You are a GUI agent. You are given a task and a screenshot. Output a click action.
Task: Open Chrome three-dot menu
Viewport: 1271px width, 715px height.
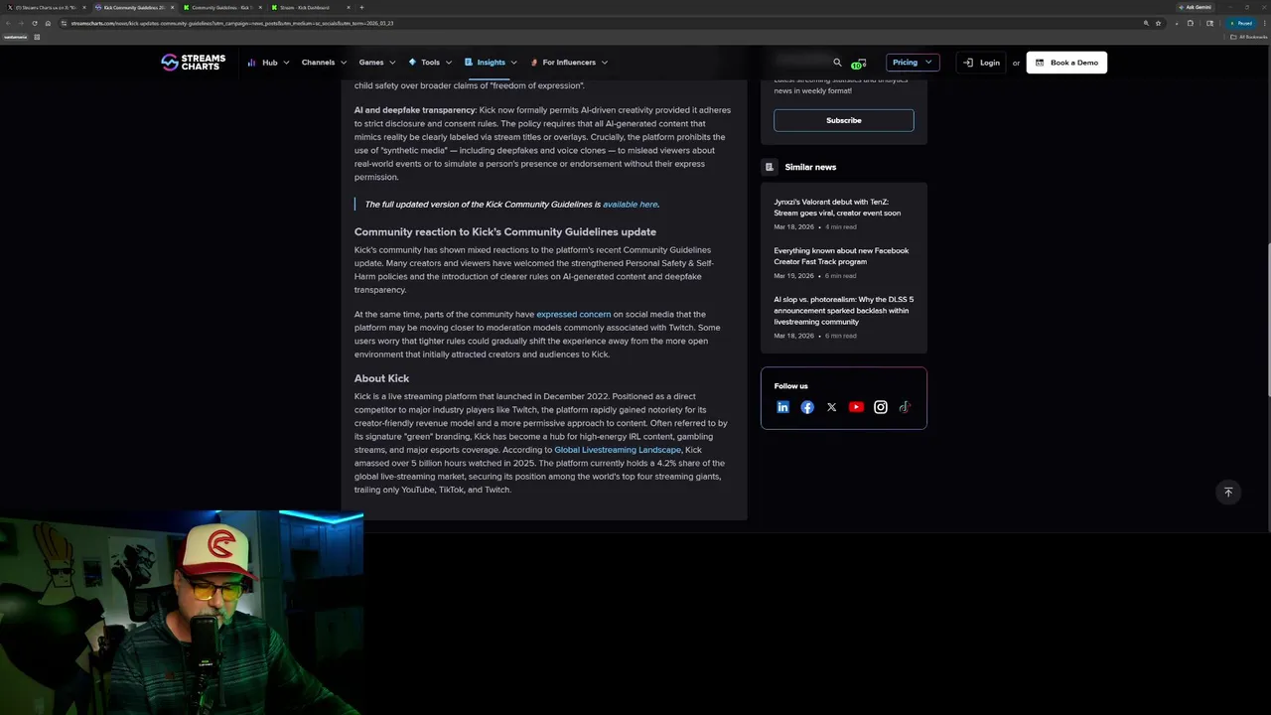pyautogui.click(x=1264, y=23)
